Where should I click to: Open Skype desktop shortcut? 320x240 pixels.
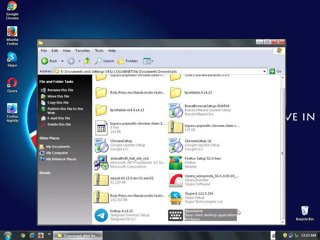click(12, 60)
